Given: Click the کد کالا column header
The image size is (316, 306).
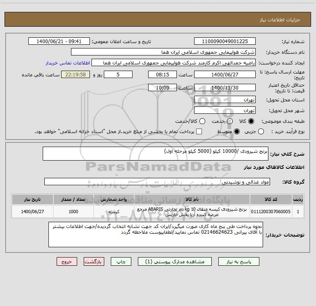Looking at the screenshot, I should click(271, 199).
